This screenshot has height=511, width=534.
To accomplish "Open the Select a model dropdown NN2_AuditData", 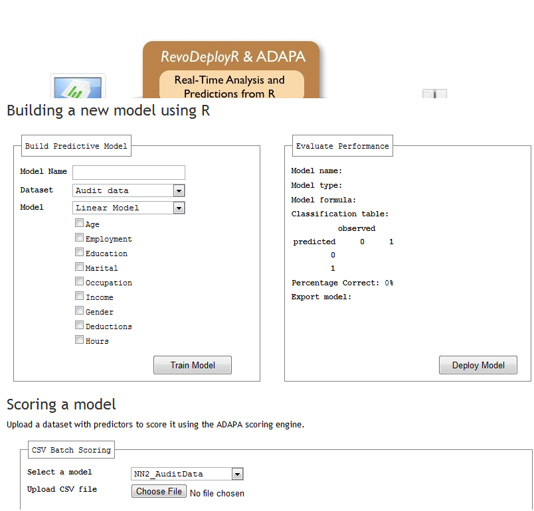I will point(187,474).
